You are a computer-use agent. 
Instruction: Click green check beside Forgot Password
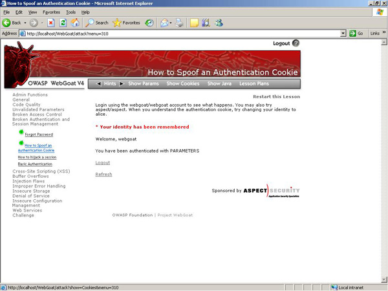tap(21, 132)
